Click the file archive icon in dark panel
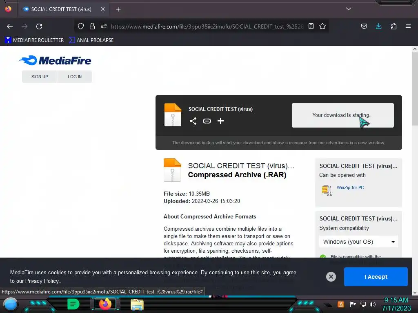This screenshot has width=418, height=313. click(173, 115)
